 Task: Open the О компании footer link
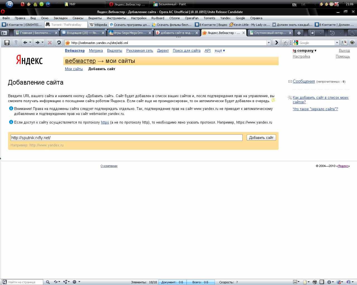(x=109, y=166)
